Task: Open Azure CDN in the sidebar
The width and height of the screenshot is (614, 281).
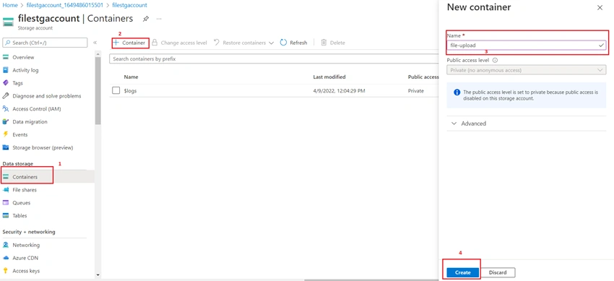Action: 25,258
